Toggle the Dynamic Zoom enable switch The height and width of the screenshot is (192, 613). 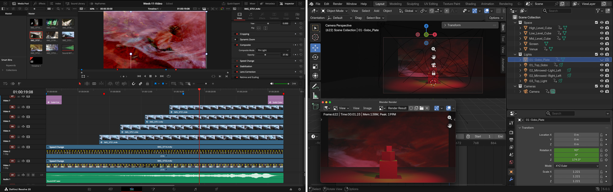[235, 40]
